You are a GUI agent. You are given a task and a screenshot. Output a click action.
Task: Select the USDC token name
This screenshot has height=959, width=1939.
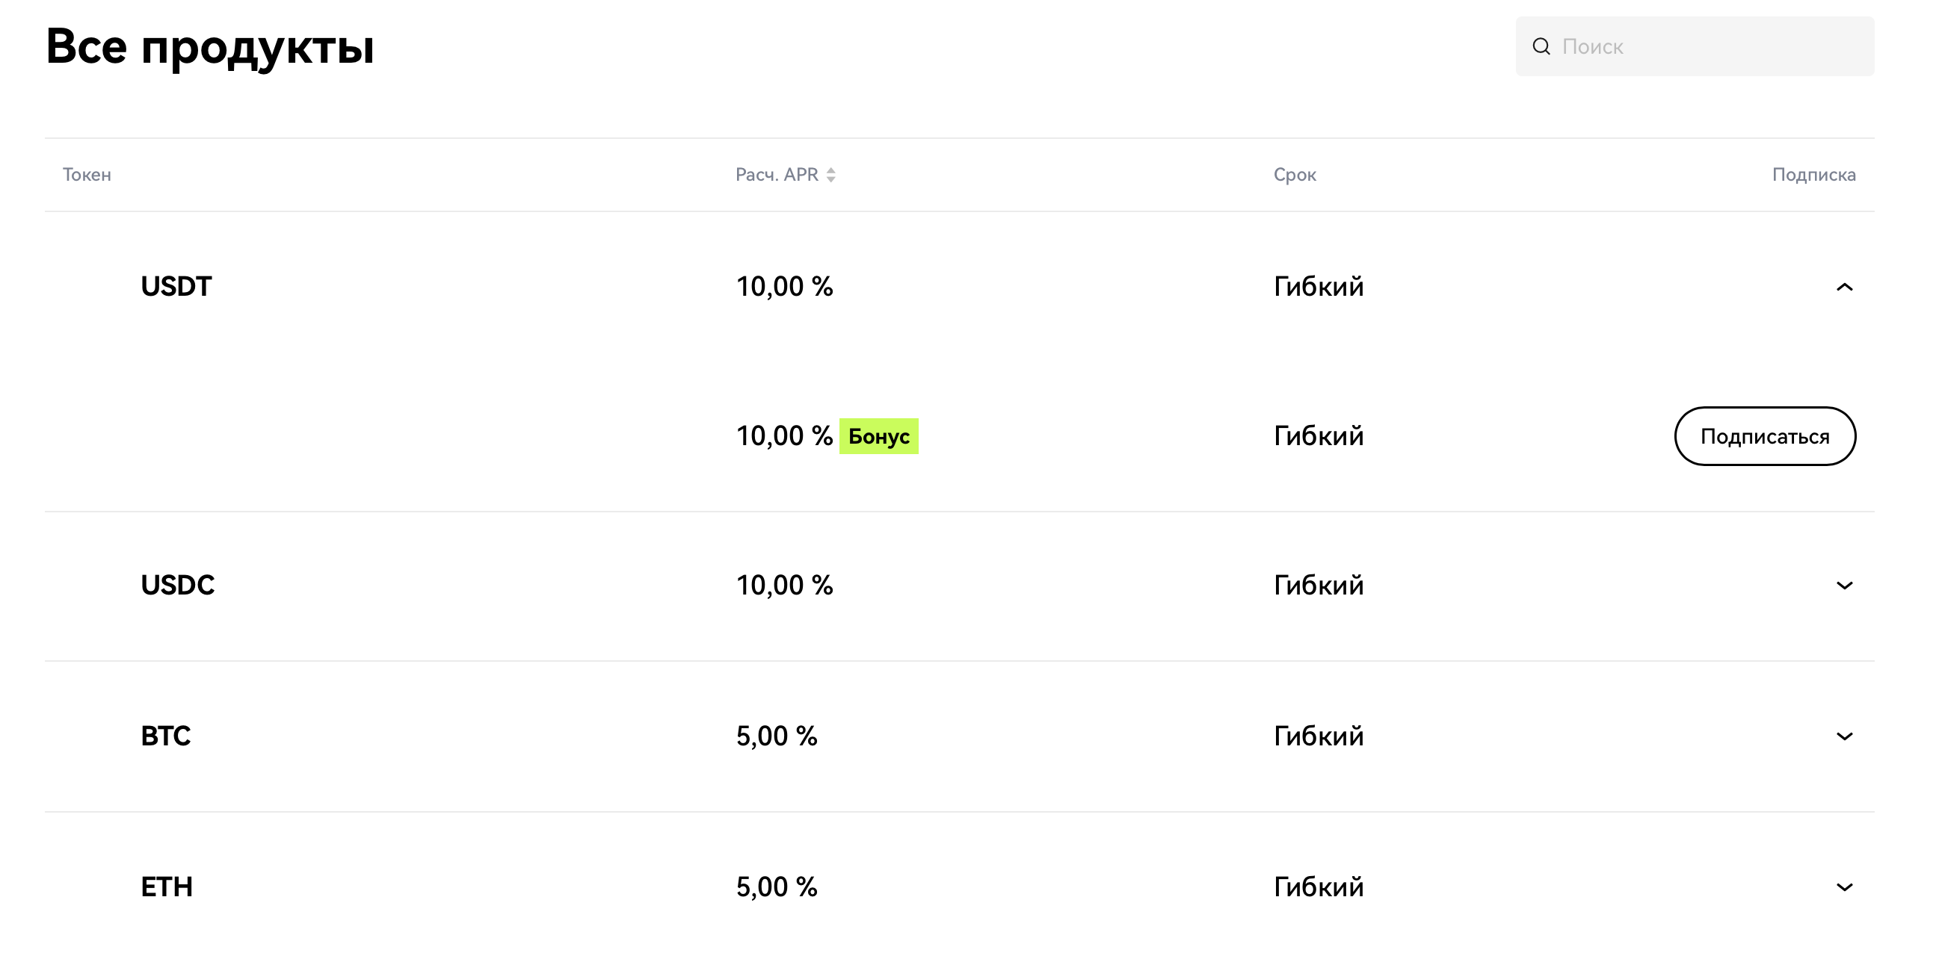(x=178, y=585)
